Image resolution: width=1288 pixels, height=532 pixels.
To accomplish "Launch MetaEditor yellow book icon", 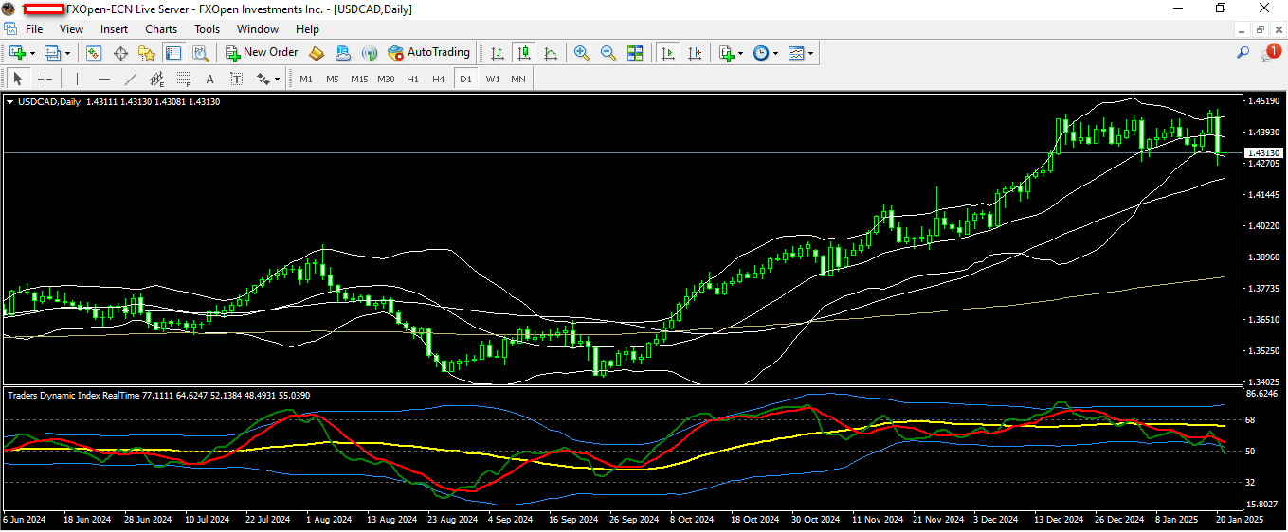I will click(x=317, y=53).
